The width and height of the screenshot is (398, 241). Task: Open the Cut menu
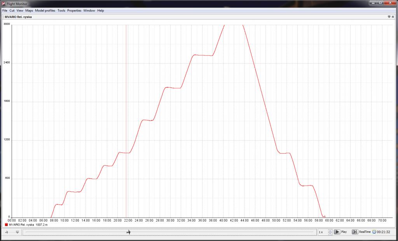pyautogui.click(x=12, y=10)
